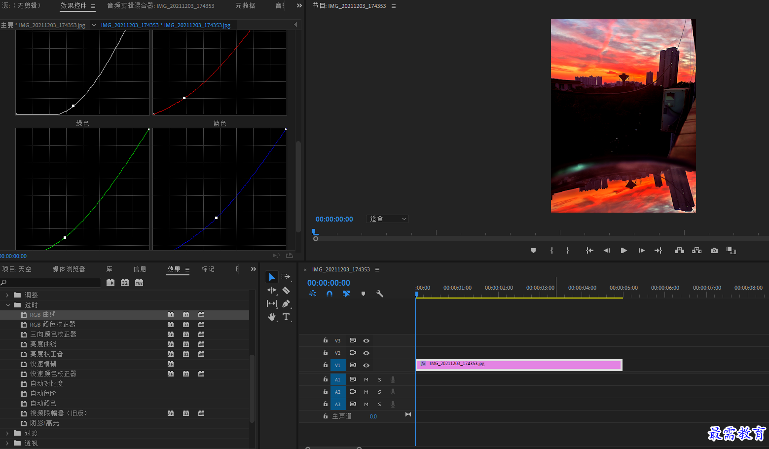
Task: Open the 适合 zoom level dropdown
Action: [x=388, y=219]
